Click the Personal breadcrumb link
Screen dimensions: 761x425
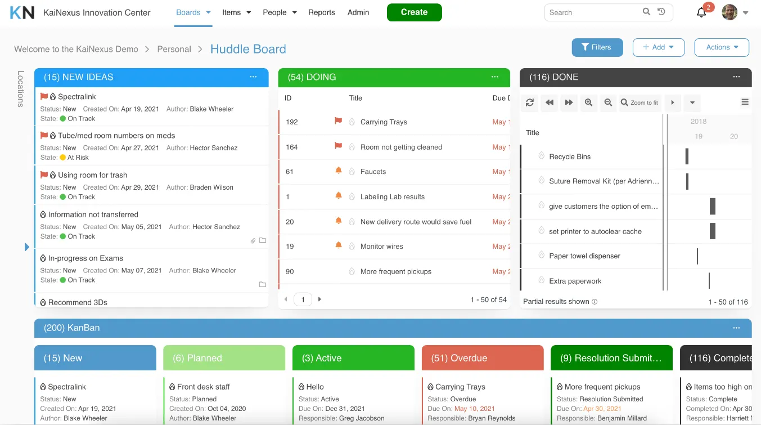[174, 49]
